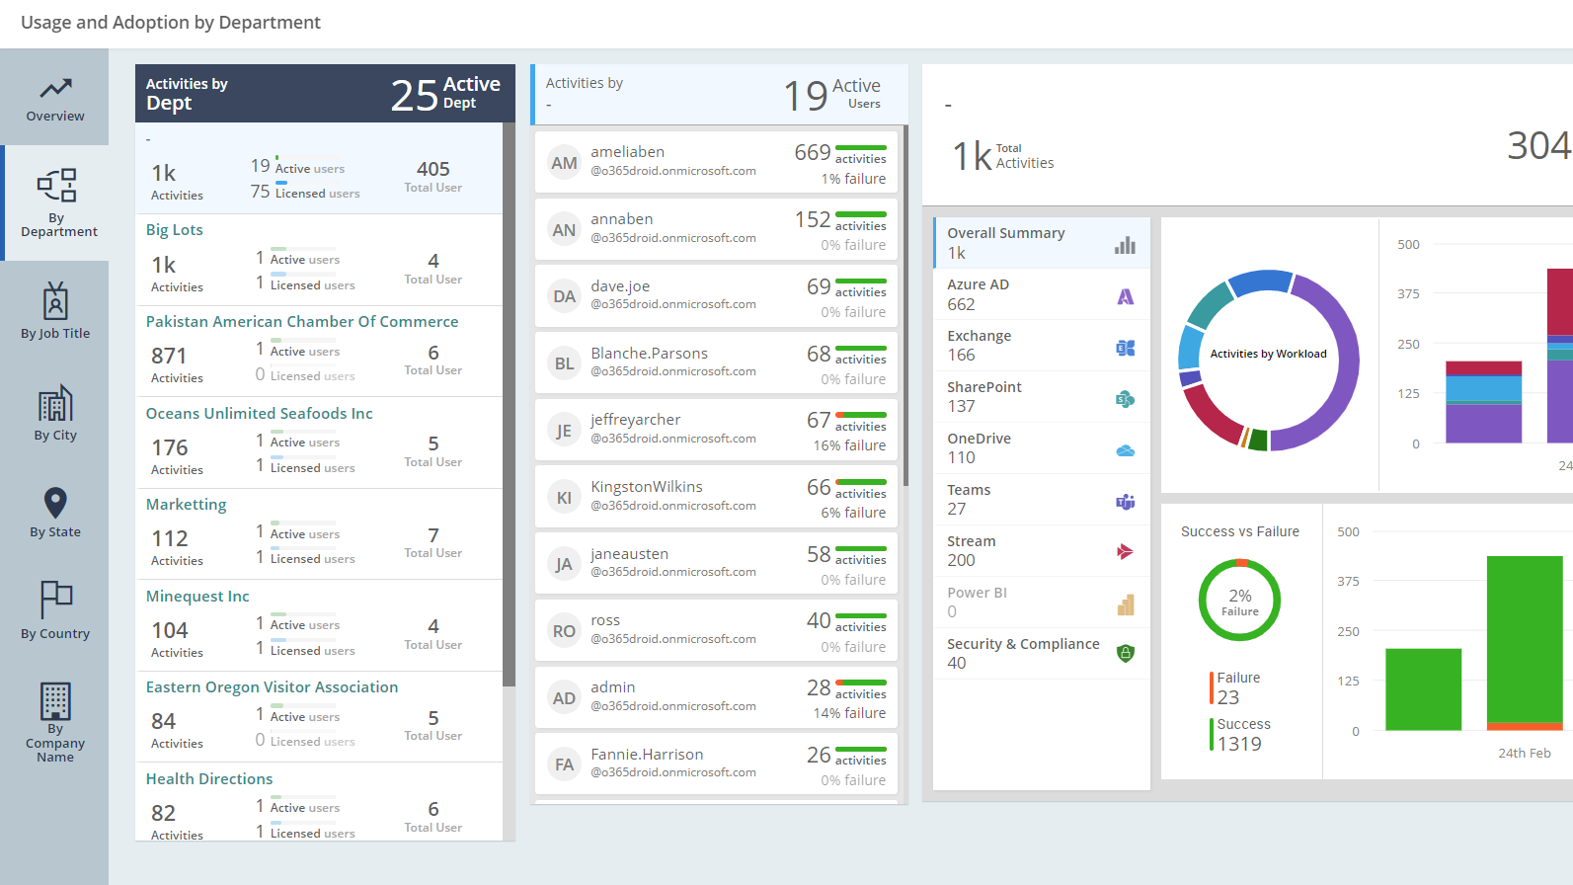Open the Teams workload row
The image size is (1573, 885).
point(1041,500)
